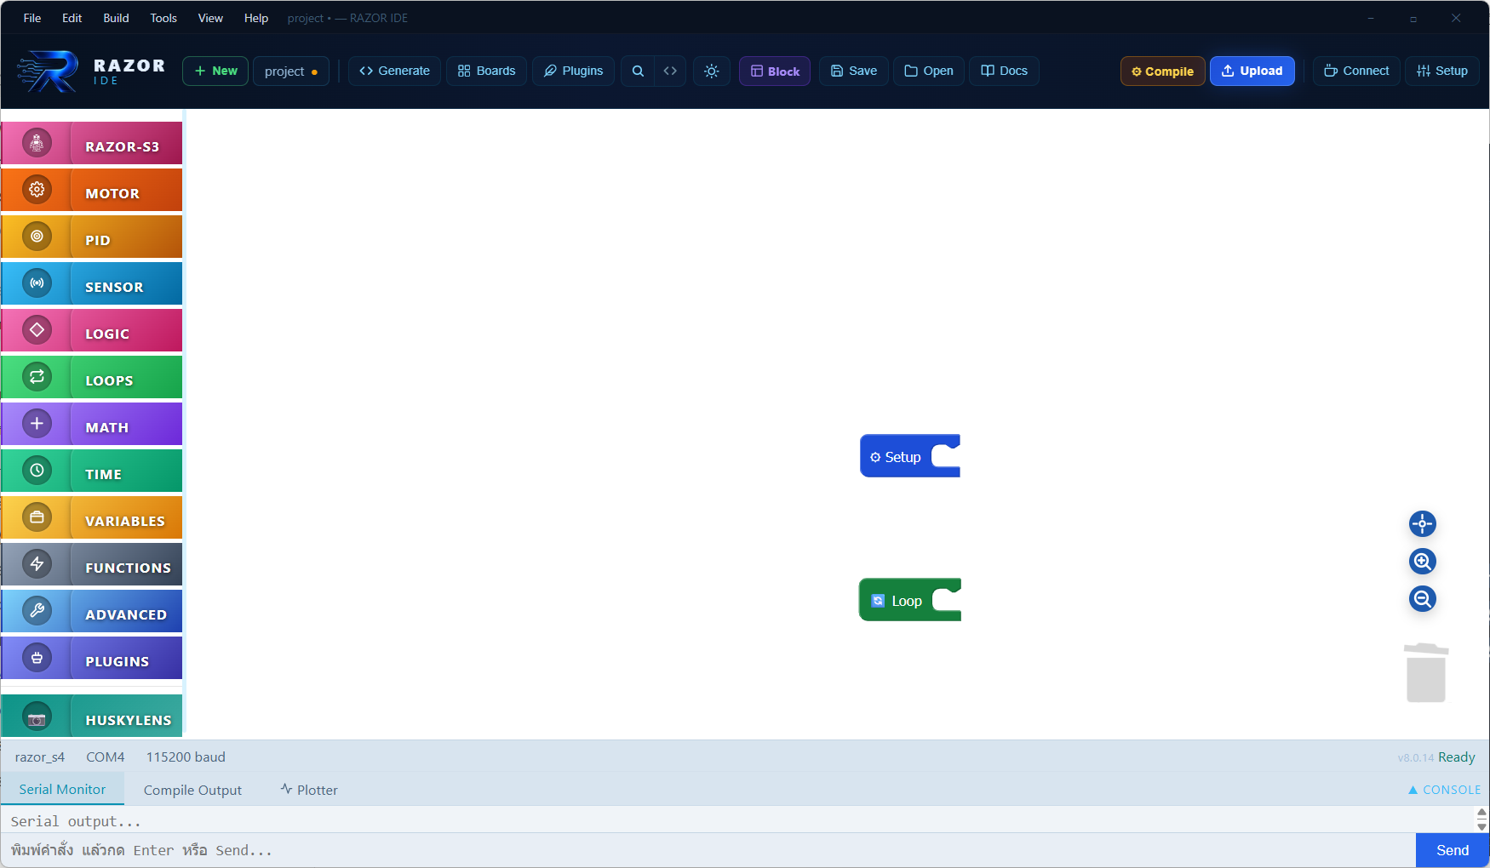The height and width of the screenshot is (868, 1490).
Task: Switch to the Plotter tab
Action: pyautogui.click(x=309, y=790)
